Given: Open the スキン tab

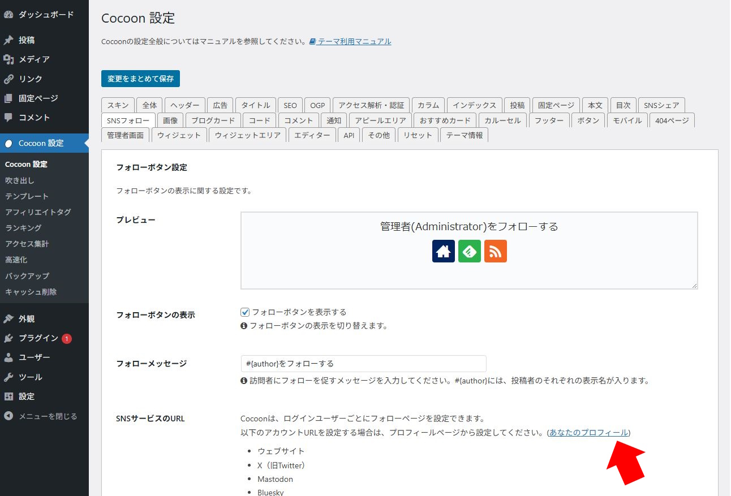Looking at the screenshot, I should [118, 105].
